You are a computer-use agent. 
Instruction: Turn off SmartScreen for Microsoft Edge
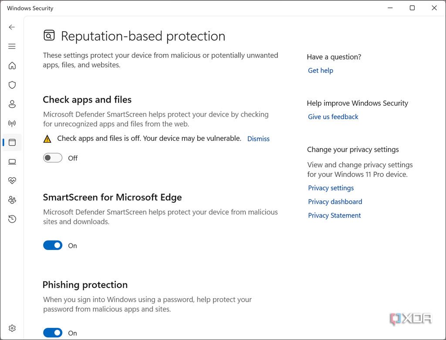52,245
